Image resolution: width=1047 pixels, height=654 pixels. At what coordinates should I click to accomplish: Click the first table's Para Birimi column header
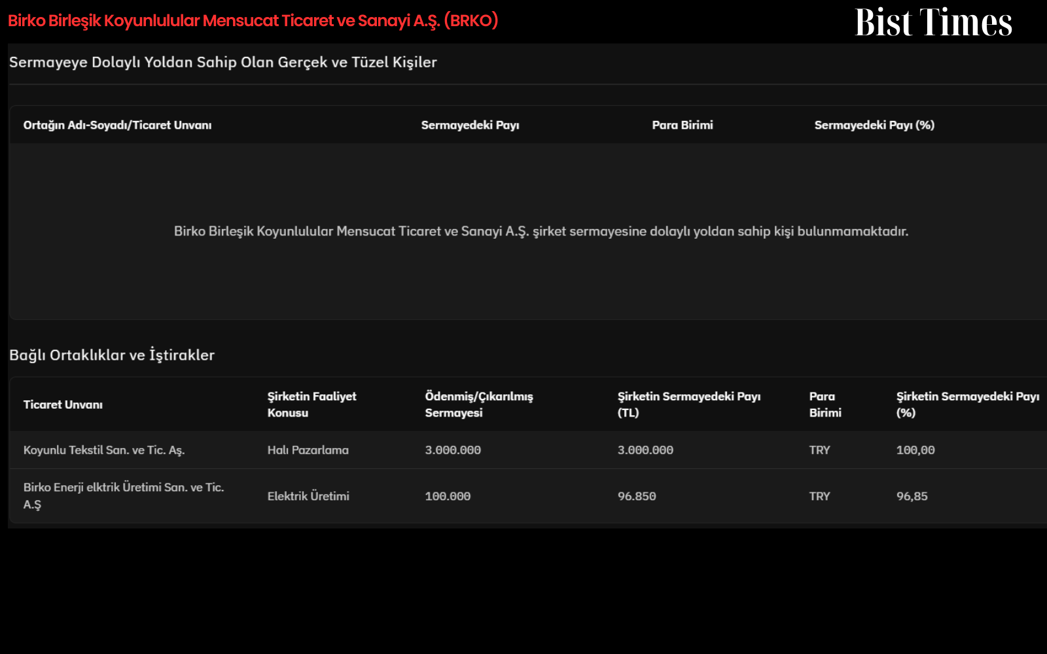[x=683, y=125]
